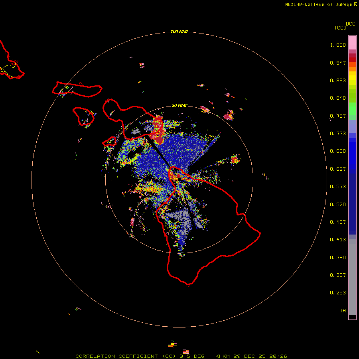Click the 0.733 color scale value
Image resolution: width=359 pixels, height=359 pixels.
point(338,134)
